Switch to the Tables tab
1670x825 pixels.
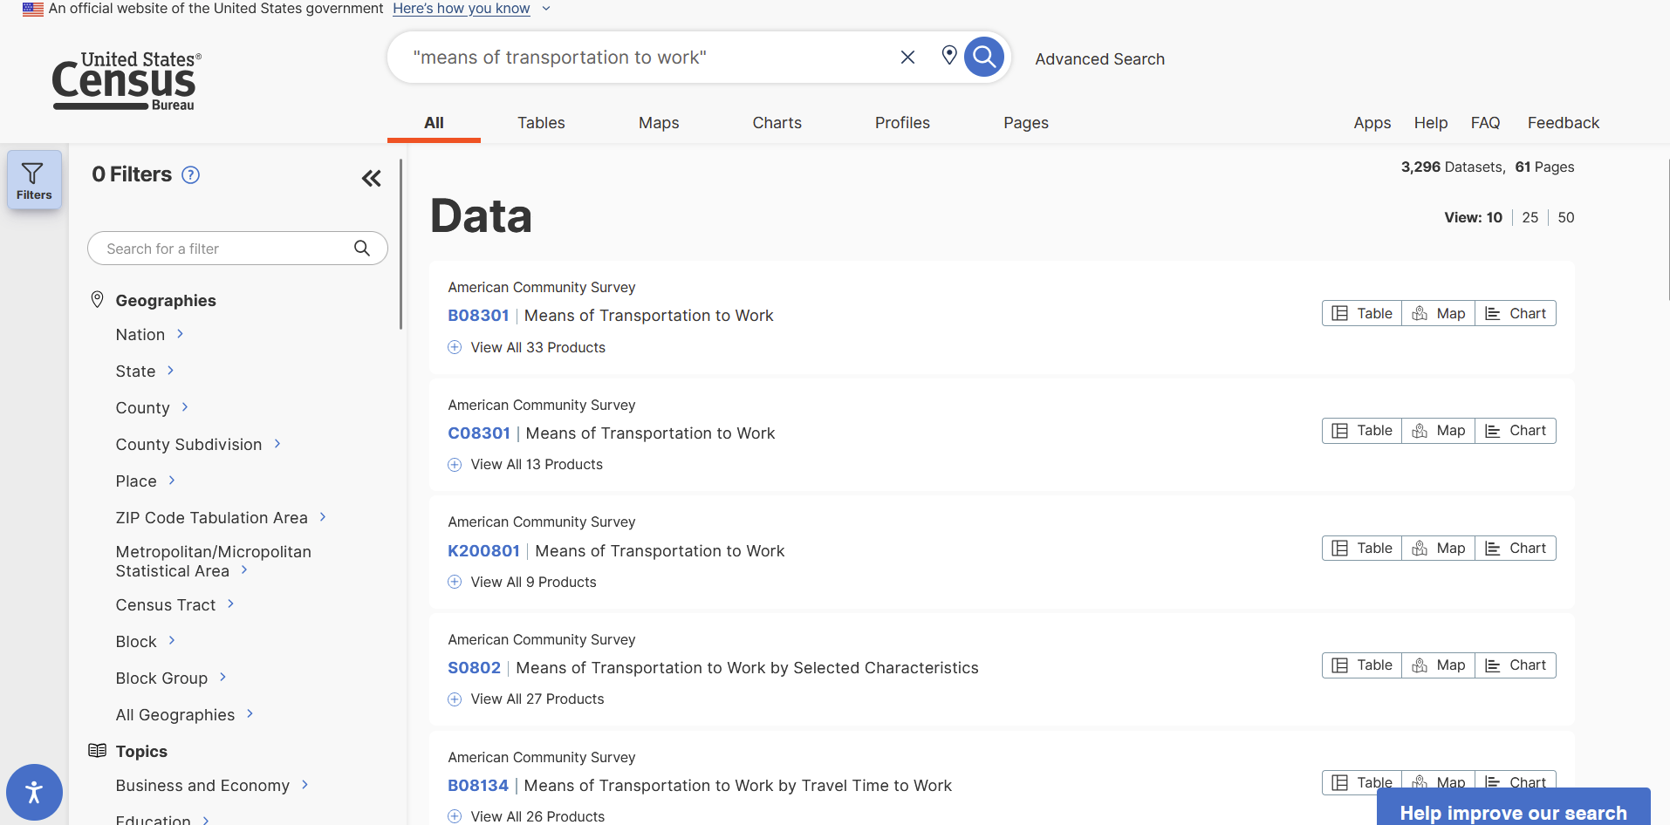click(541, 123)
